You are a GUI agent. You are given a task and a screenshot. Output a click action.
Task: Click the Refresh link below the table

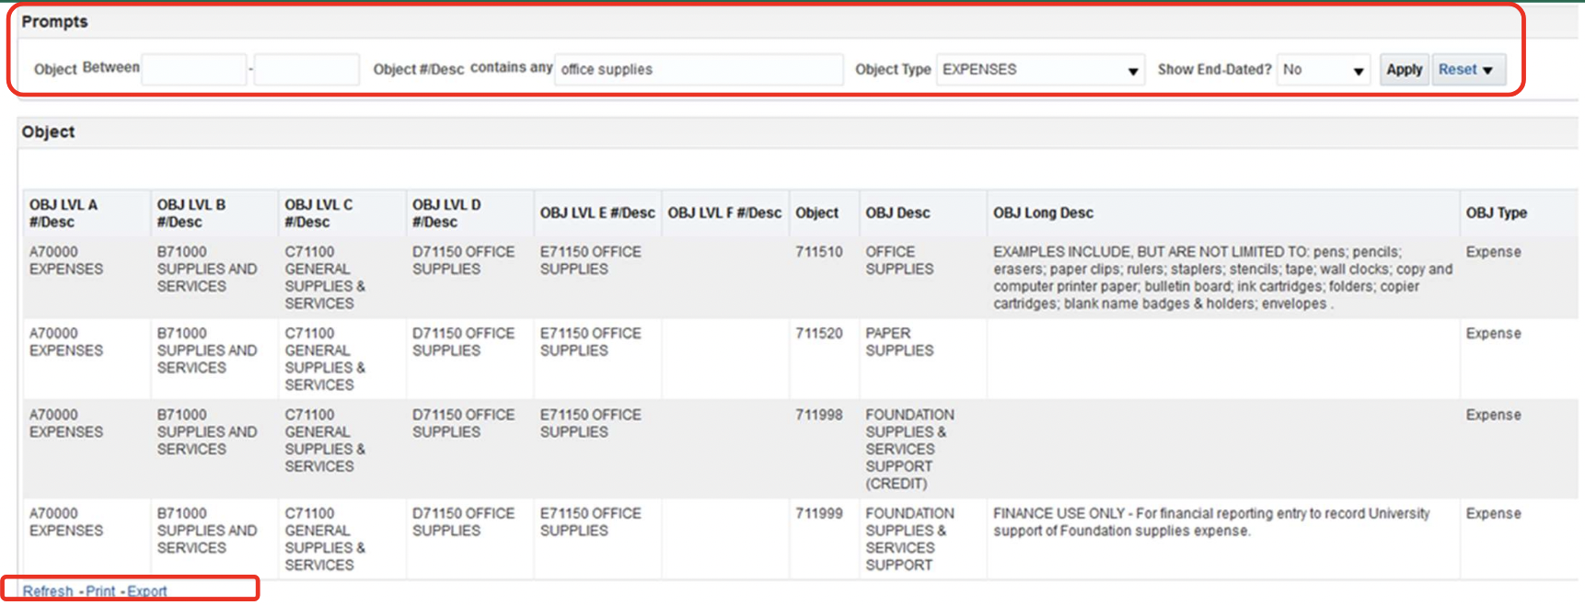click(x=48, y=591)
